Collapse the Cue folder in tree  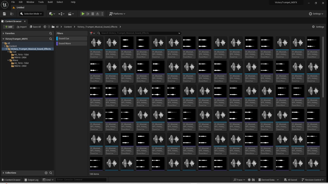[x=8, y=52]
